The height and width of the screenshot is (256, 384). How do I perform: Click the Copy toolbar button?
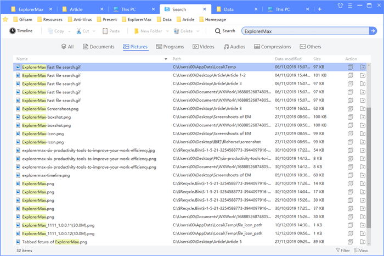click(56, 31)
